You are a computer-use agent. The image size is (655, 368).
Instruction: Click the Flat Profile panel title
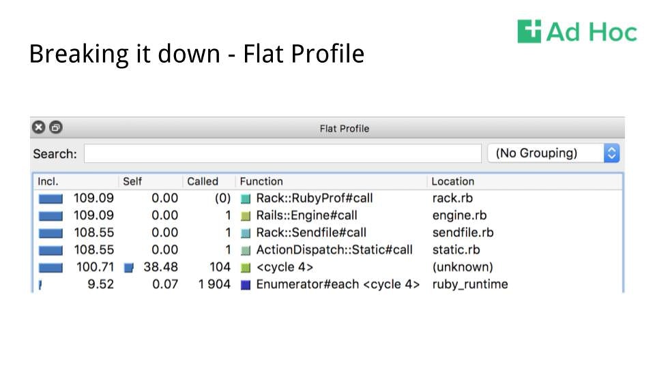pos(344,129)
